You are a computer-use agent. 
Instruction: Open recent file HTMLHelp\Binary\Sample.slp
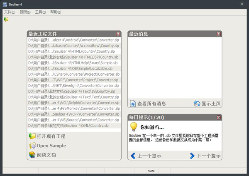click(x=74, y=63)
